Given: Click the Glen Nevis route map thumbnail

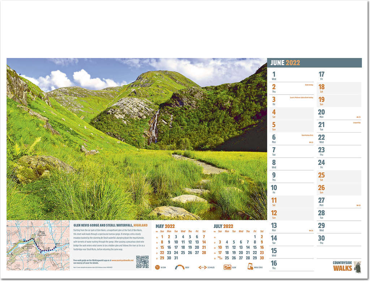Looking at the screenshot, I should [38, 245].
